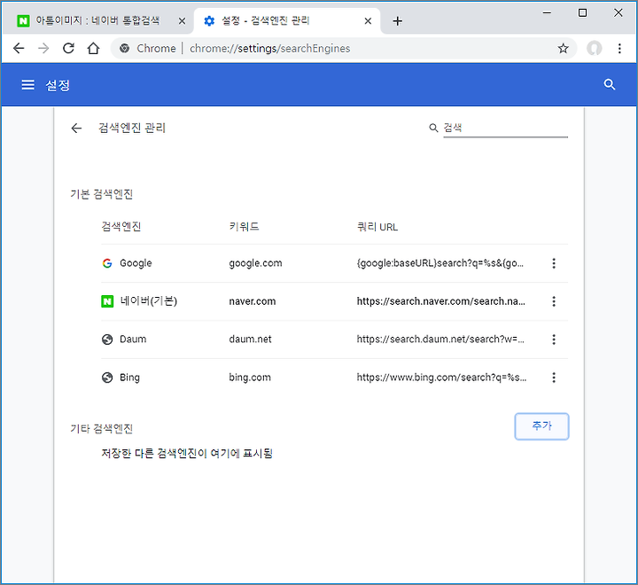Click the 추가 button
This screenshot has width=638, height=585.
pyautogui.click(x=541, y=426)
